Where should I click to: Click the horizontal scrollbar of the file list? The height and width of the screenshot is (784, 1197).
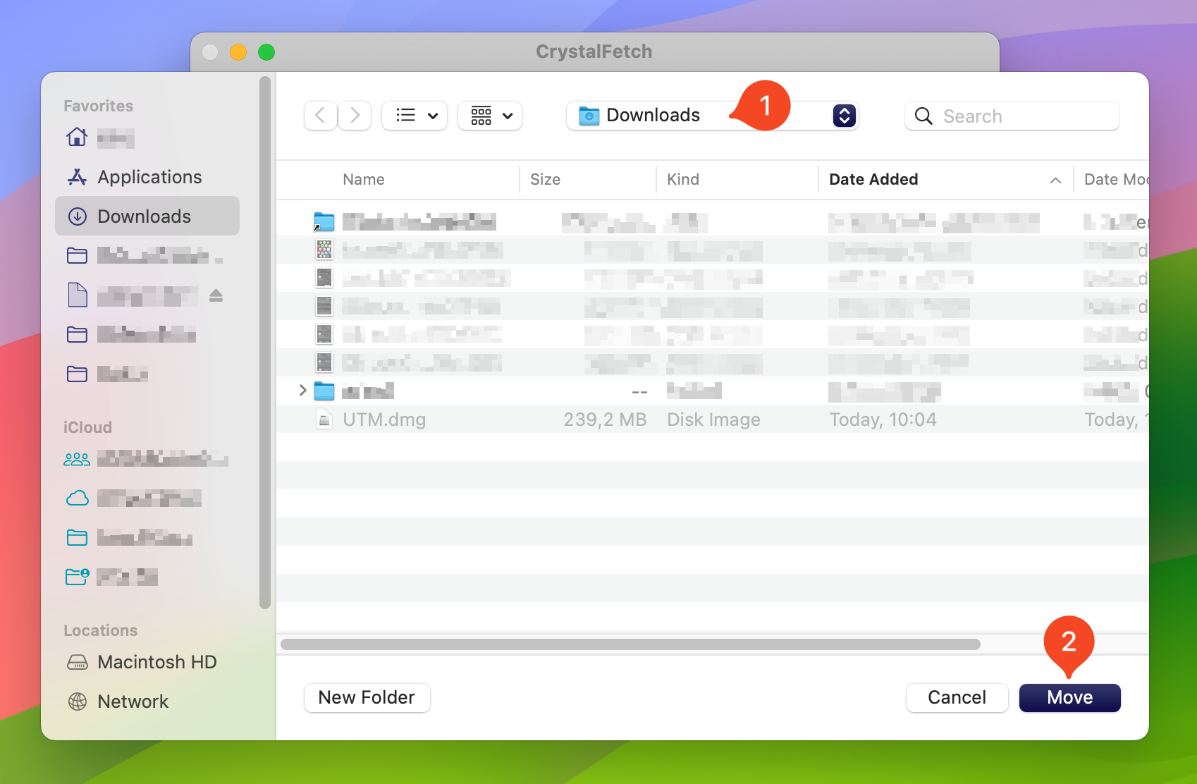click(x=630, y=644)
